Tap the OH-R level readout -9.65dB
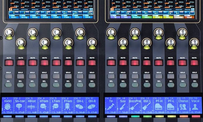Viewport: 203px width, 122px height. 92,112
